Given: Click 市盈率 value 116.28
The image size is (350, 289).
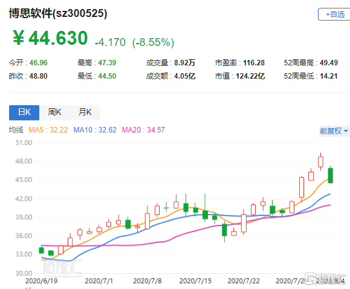Looking at the screenshot, I should (x=254, y=63).
